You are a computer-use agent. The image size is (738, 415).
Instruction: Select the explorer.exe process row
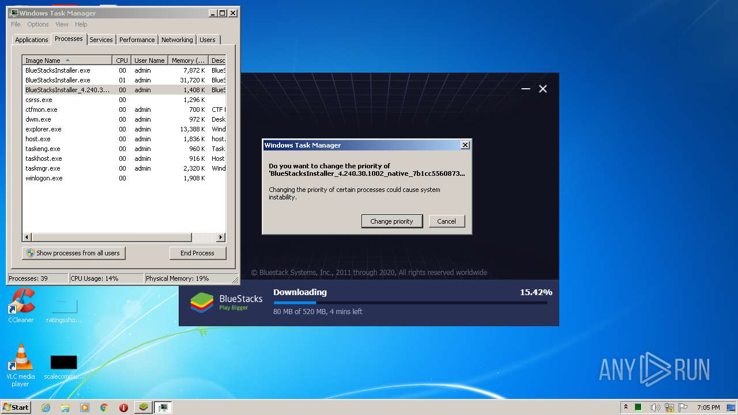coord(124,129)
